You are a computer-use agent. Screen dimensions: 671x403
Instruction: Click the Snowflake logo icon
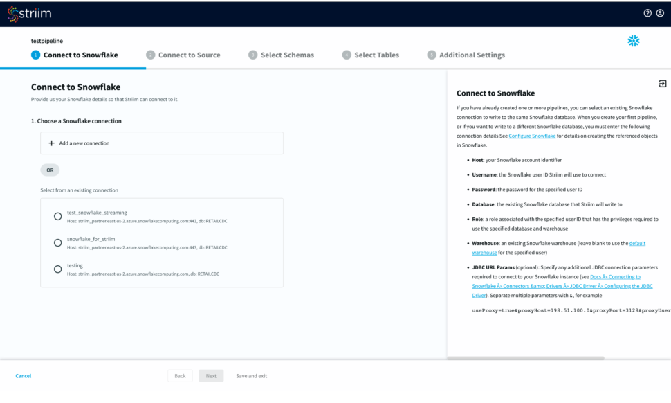[633, 42]
